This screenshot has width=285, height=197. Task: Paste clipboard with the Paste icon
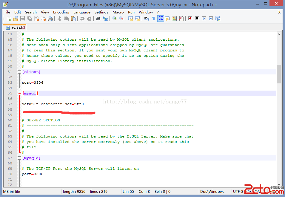point(73,19)
